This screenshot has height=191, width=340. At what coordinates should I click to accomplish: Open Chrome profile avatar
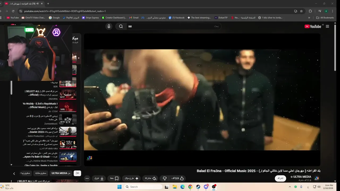[x=326, y=11]
